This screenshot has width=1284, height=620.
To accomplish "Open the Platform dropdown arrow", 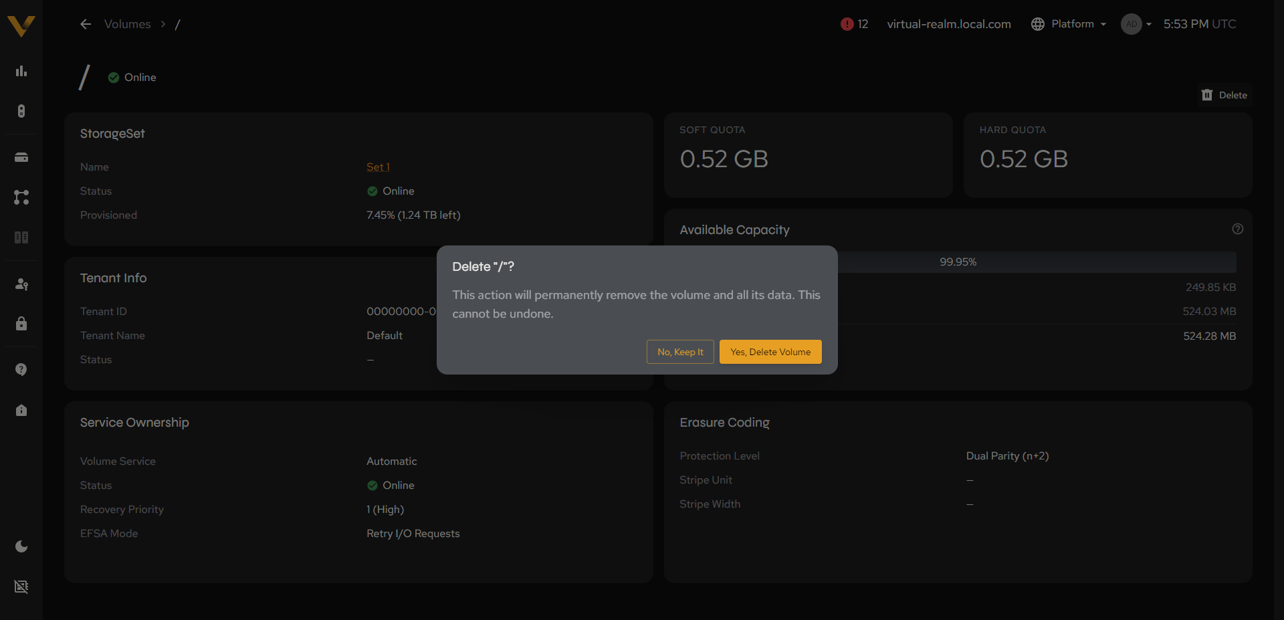I will (x=1103, y=24).
